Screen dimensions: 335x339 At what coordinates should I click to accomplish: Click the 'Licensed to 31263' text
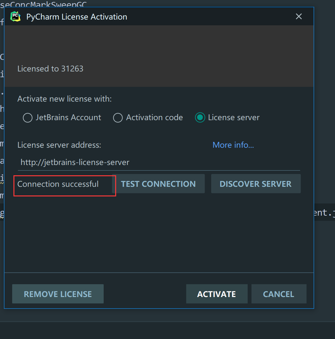[x=50, y=69]
